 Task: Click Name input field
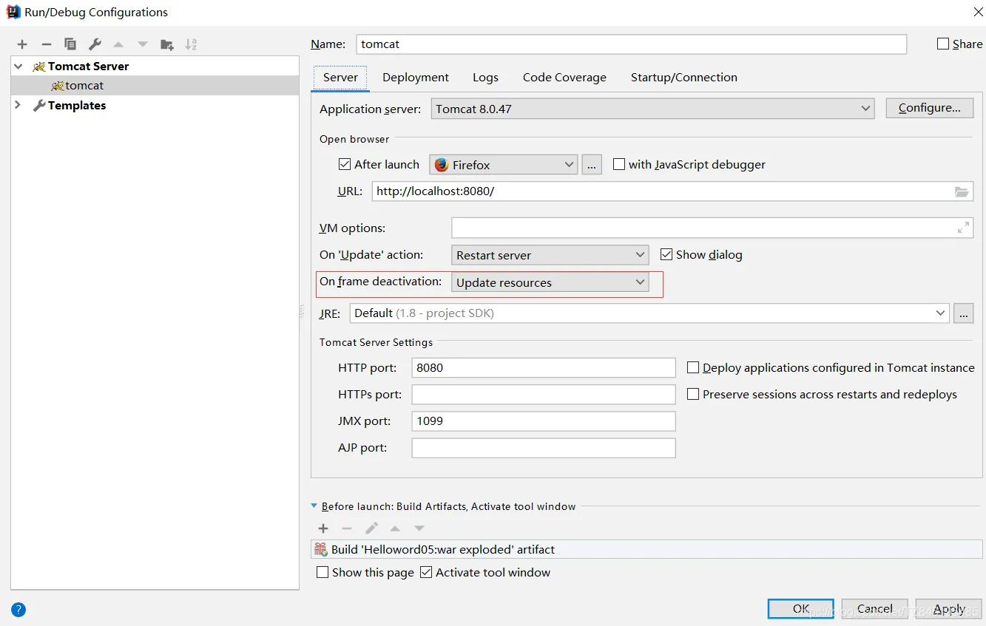tap(631, 44)
